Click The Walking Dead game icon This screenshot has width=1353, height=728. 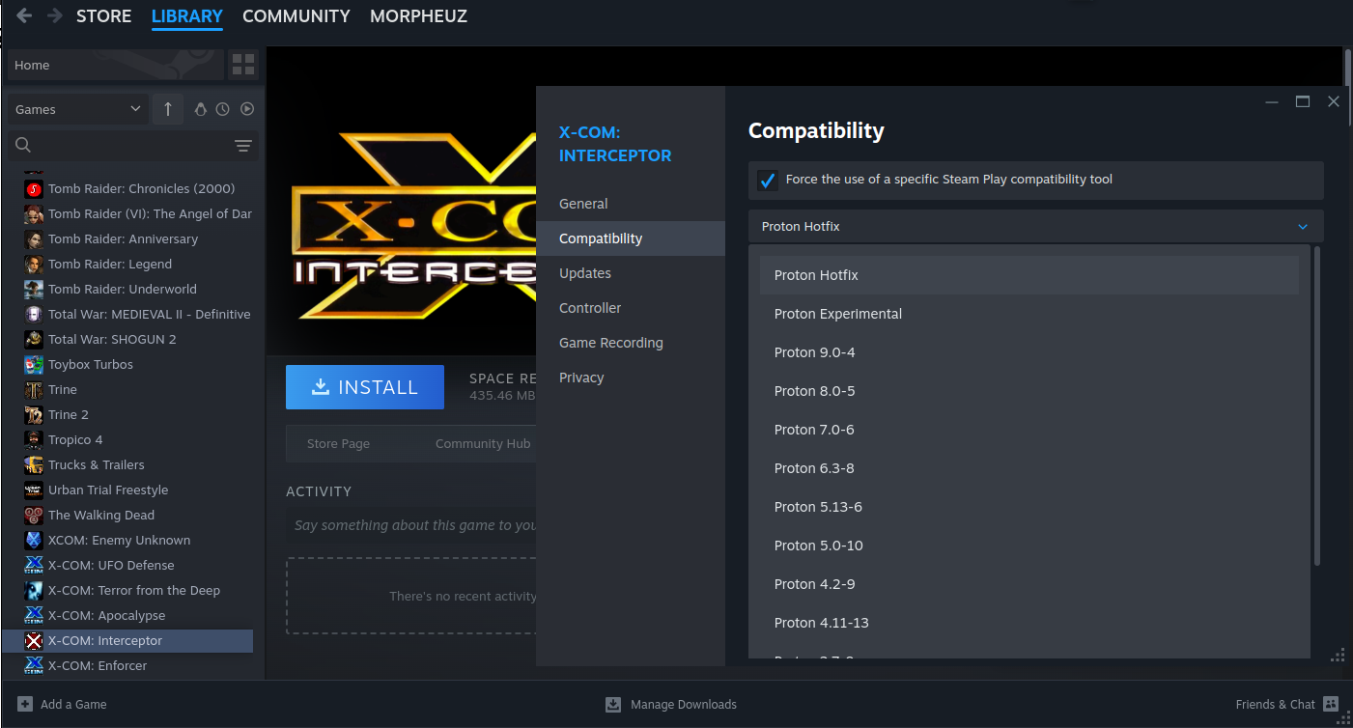click(x=34, y=515)
